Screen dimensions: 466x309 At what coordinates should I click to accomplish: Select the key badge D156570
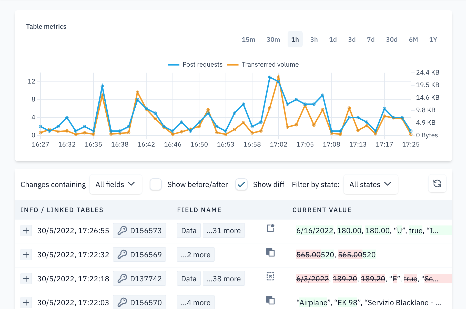click(x=139, y=302)
